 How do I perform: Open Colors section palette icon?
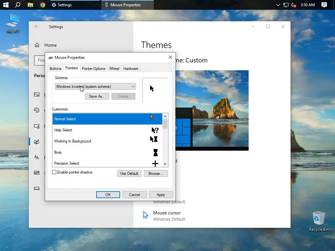(x=37, y=110)
